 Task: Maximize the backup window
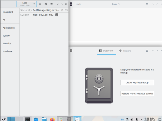coord(157,51)
